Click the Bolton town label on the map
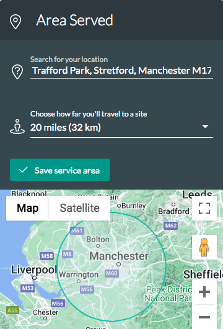This screenshot has height=329, width=223. [x=98, y=239]
